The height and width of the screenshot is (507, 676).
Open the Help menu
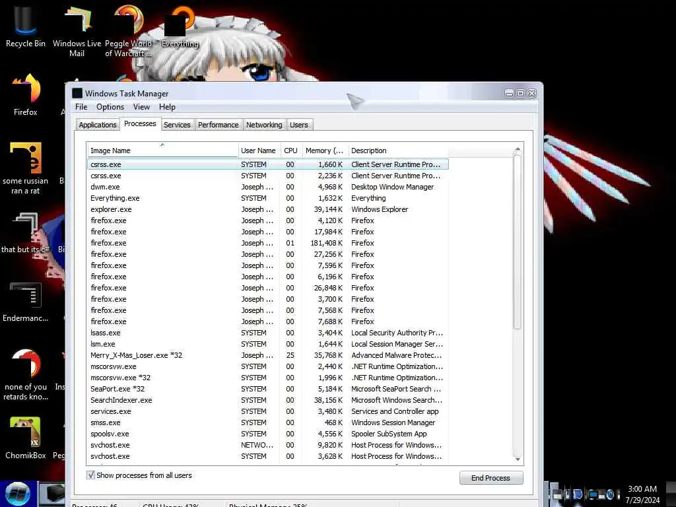click(167, 107)
